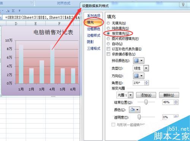Image resolution: width=190 pixels, height=141 pixels.
Task: Click the 0万 axis label
Action: (9, 83)
